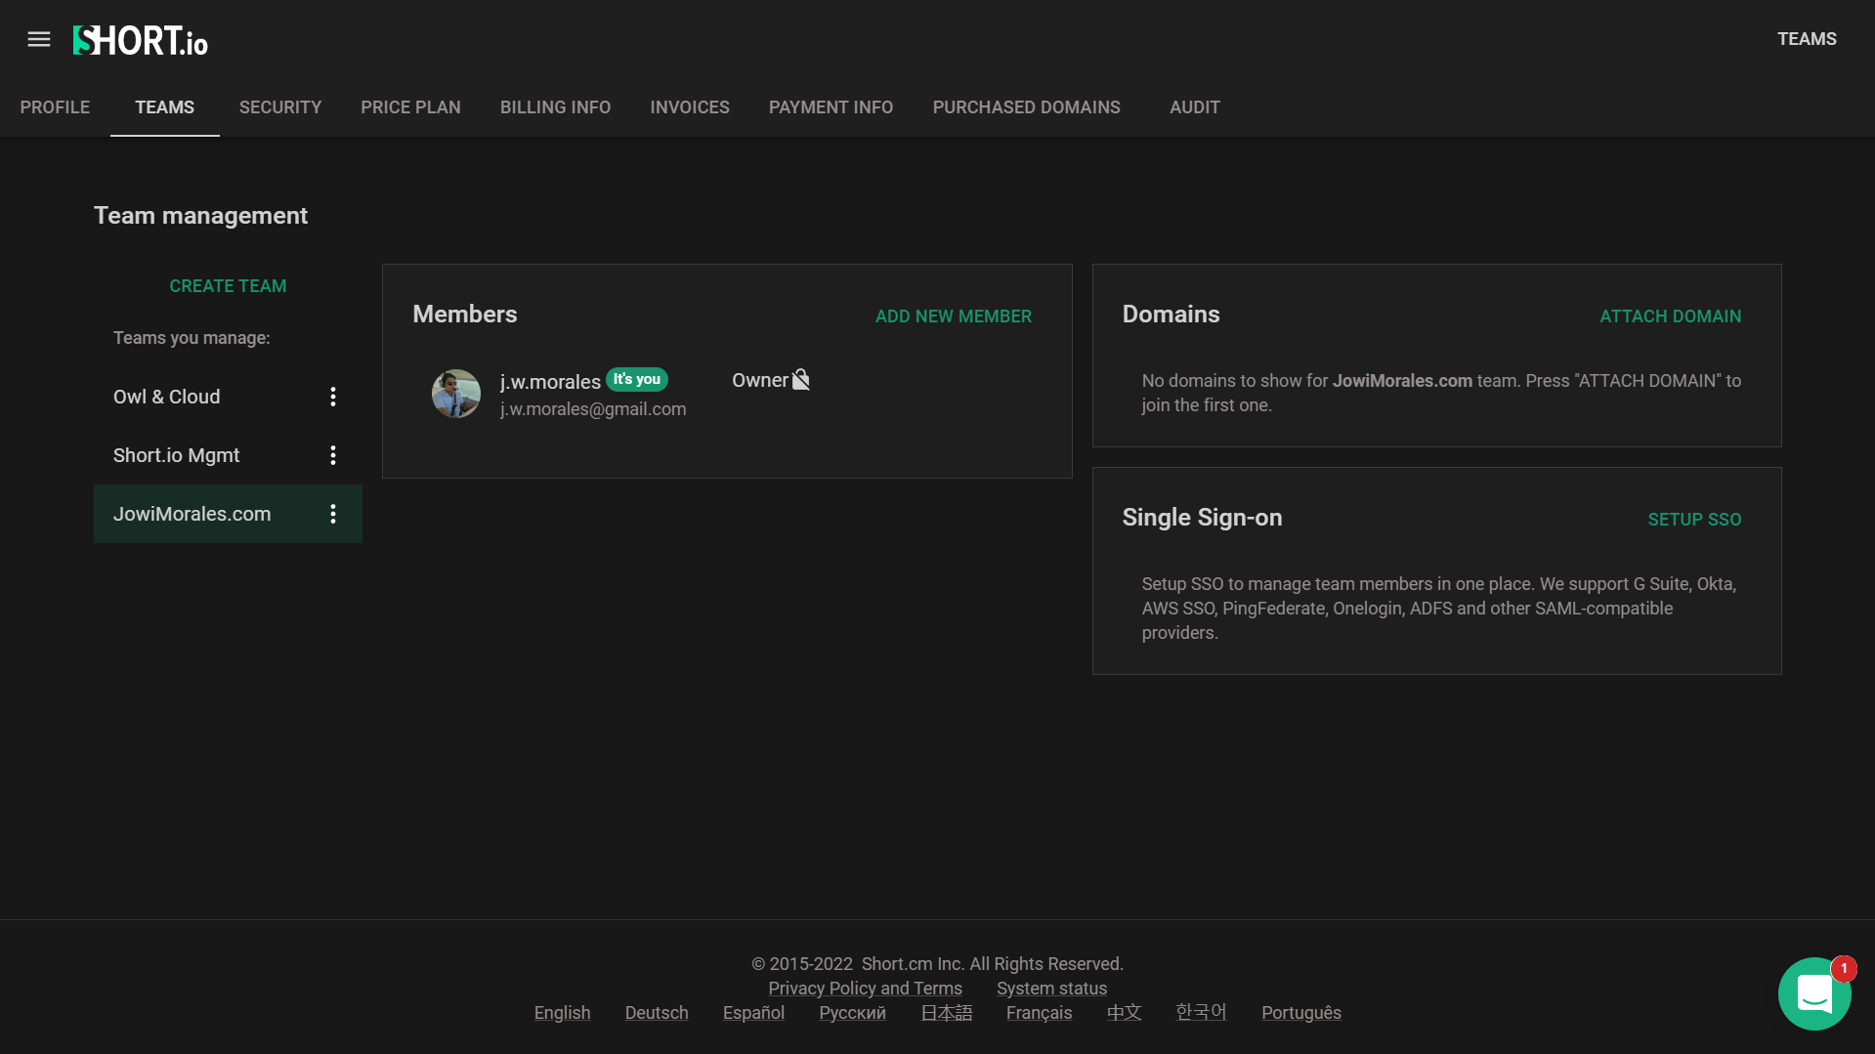The image size is (1875, 1054).
Task: Open the Payment Info tab
Action: click(831, 107)
